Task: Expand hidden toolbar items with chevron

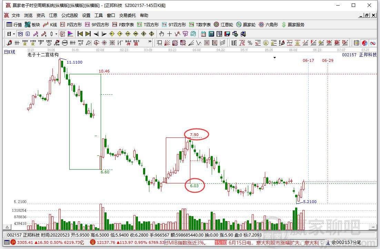Action: tap(150, 41)
